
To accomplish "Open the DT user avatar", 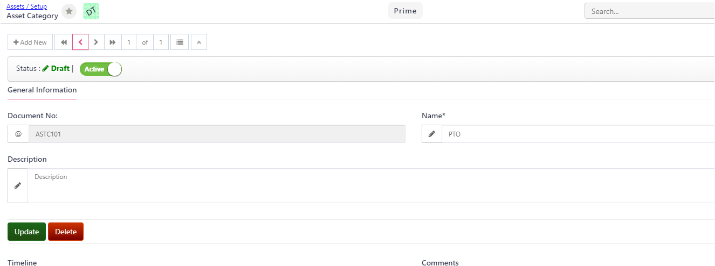I will (x=91, y=11).
